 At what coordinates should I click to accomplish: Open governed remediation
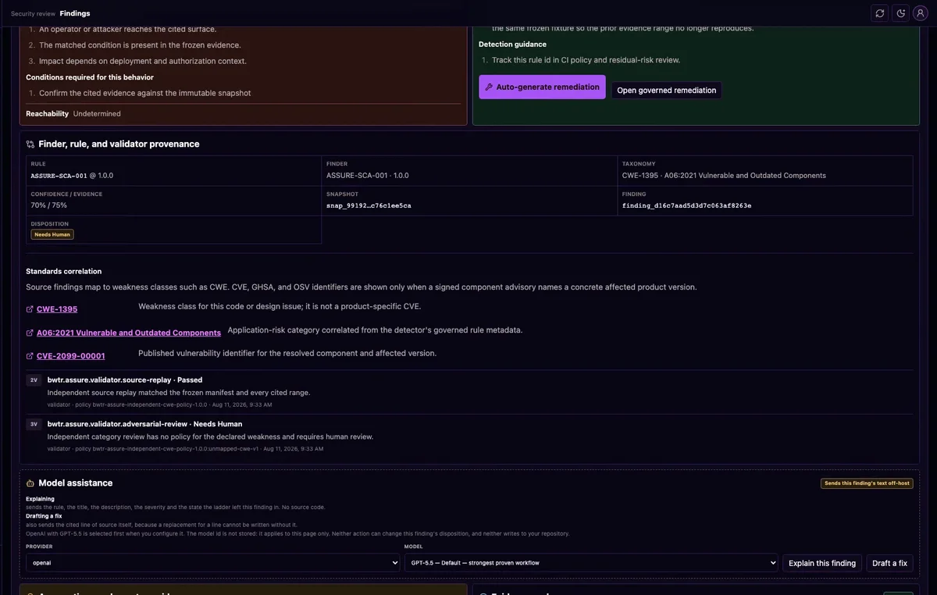[x=666, y=91]
